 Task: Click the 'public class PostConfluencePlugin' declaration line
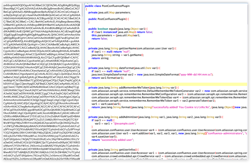(x=107, y=6)
